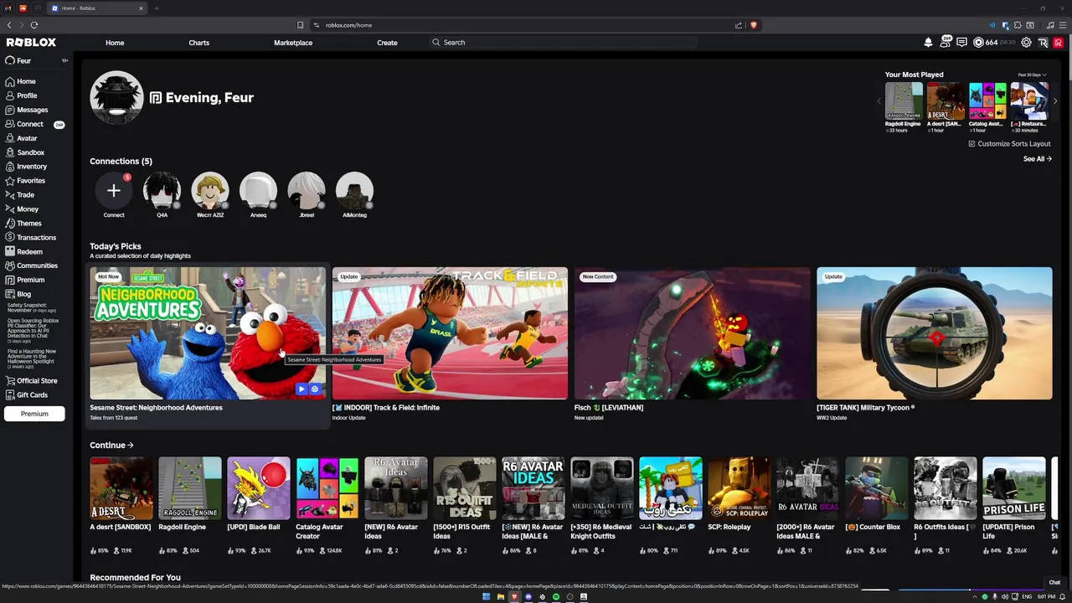The height and width of the screenshot is (603, 1072).
Task: Open the Past 30 Days dropdown
Action: point(1032,75)
